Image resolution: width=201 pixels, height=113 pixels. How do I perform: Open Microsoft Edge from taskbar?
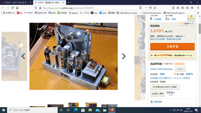point(75,110)
